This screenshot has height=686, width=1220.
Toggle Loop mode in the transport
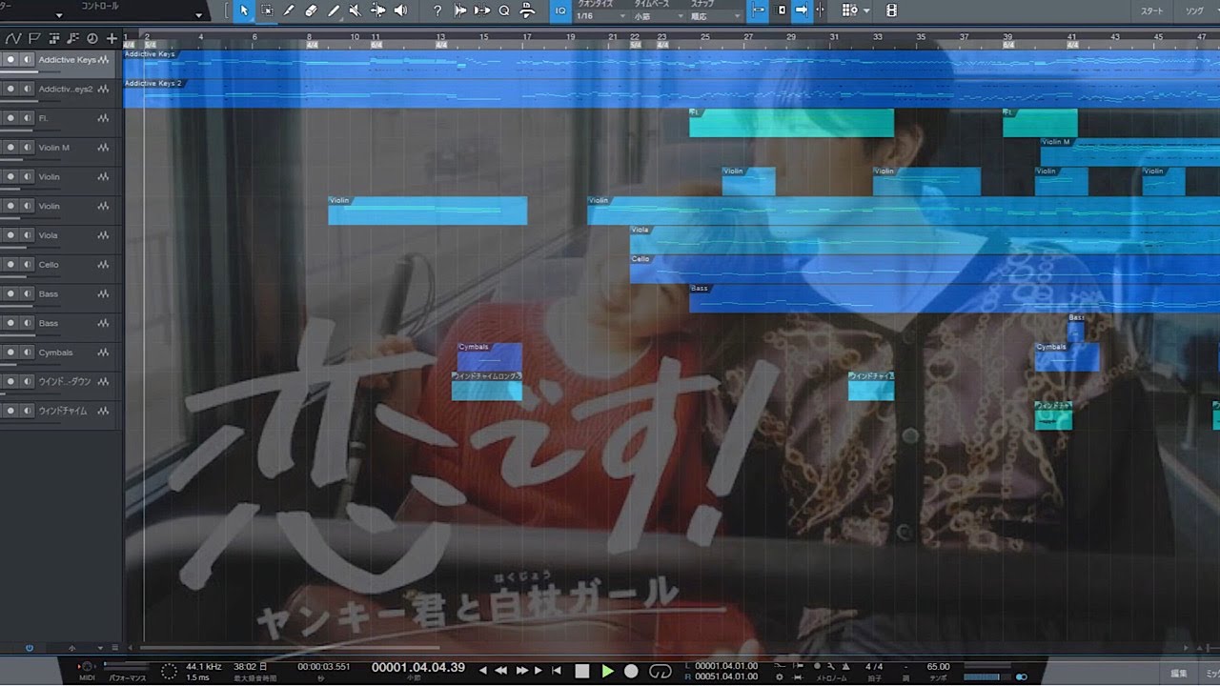pyautogui.click(x=661, y=671)
